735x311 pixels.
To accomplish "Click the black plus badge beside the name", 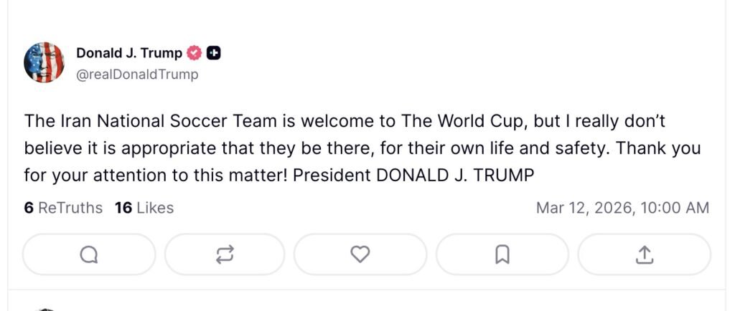I will click(213, 53).
